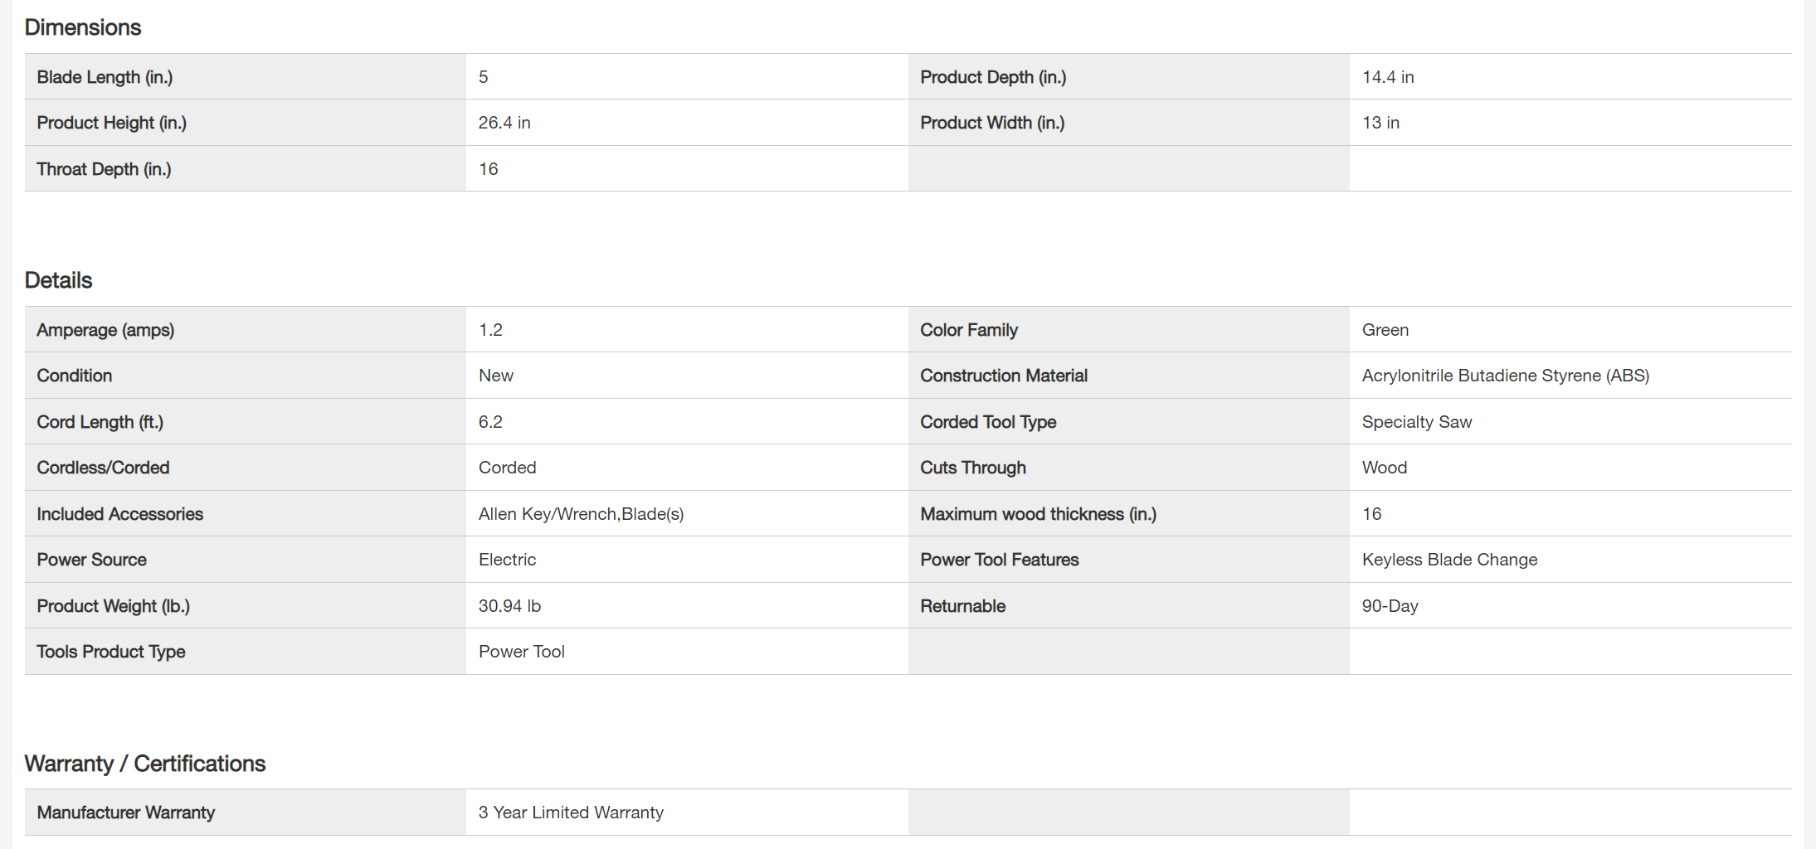Click the Dimensions section heading
Viewport: 1816px width, 849px height.
point(83,27)
